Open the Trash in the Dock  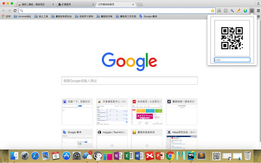pyautogui.click(x=248, y=156)
